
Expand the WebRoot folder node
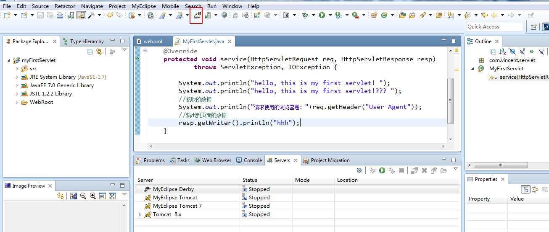[x=17, y=102]
